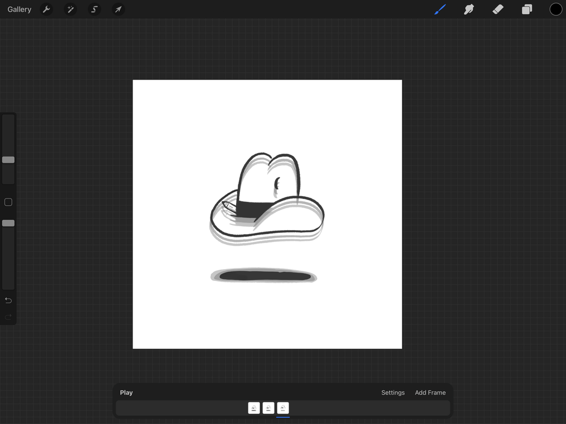
Task: Choose the Paint brush tool
Action: [440, 9]
